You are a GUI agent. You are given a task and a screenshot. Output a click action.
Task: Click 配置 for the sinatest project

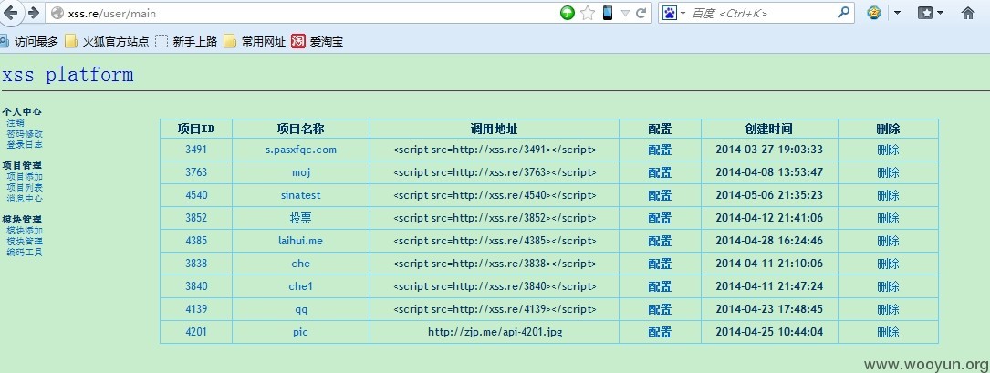point(660,195)
